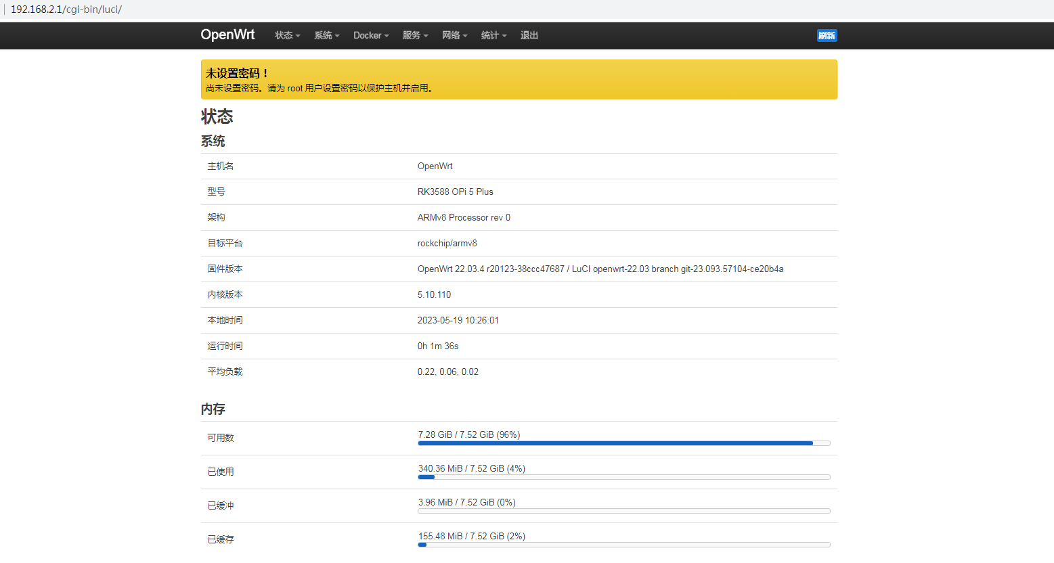Click the 平均负载 row label

[x=225, y=371]
